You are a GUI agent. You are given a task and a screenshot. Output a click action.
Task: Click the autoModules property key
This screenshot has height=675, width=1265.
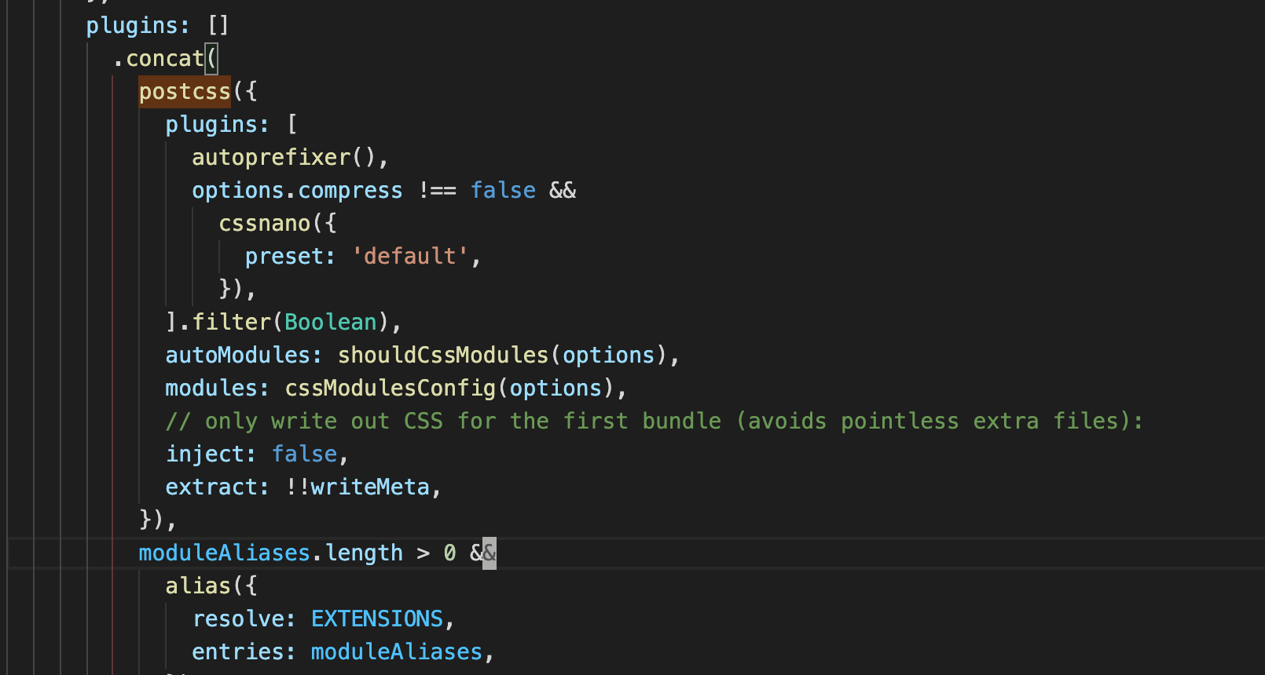(x=238, y=356)
